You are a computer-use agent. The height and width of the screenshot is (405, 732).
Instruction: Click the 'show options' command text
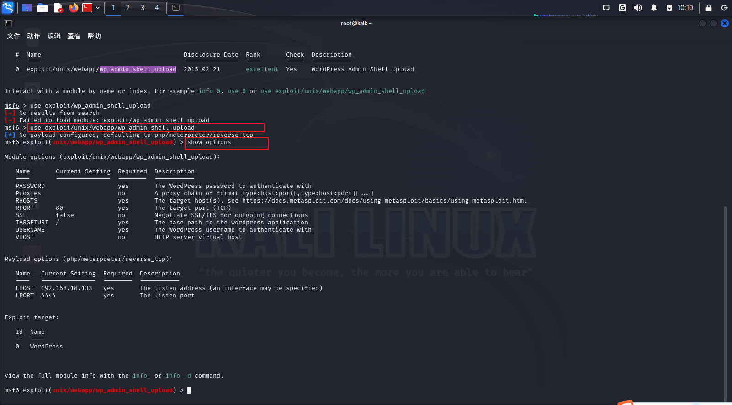[x=209, y=142]
